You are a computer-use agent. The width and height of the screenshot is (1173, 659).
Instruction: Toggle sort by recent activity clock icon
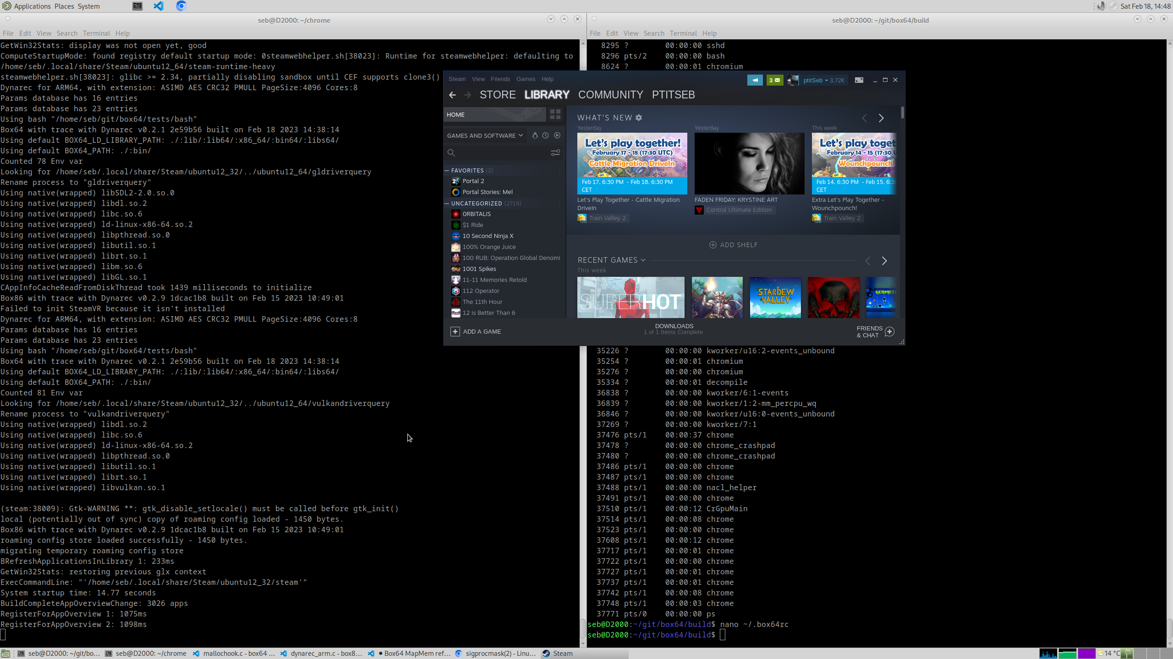tap(545, 135)
